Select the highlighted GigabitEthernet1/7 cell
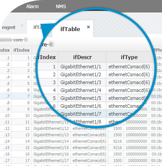The width and height of the screenshot is (162, 166). pyautogui.click(x=82, y=114)
